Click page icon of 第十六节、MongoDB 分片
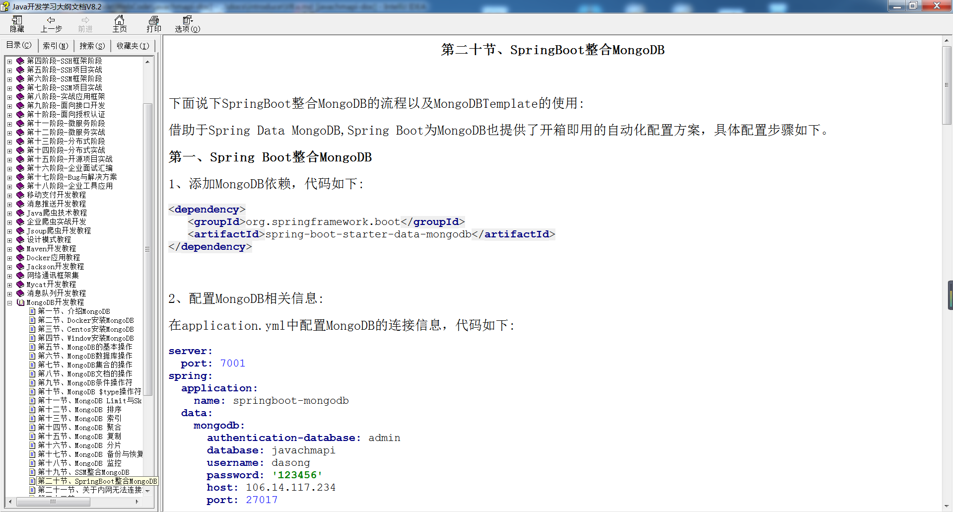The height and width of the screenshot is (512, 953). [x=32, y=445]
